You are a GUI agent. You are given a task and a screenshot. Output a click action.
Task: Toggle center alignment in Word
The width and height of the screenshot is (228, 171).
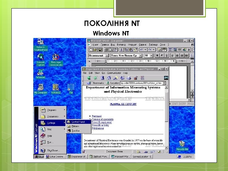(x=177, y=55)
